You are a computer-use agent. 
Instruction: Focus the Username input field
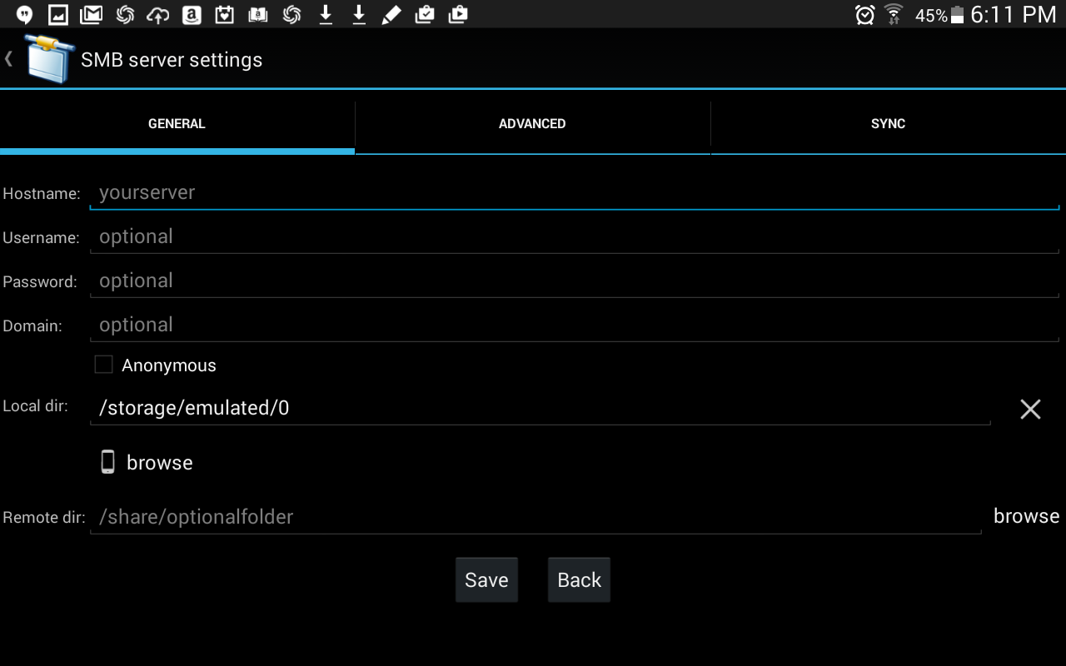574,237
